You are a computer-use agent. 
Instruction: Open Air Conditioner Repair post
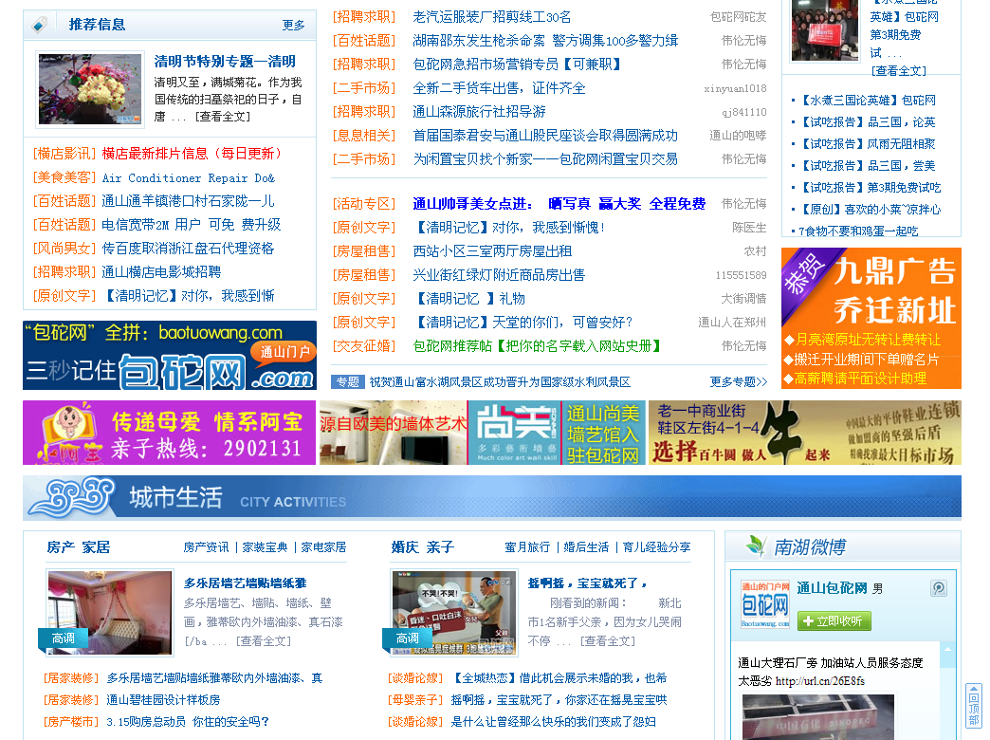(188, 178)
